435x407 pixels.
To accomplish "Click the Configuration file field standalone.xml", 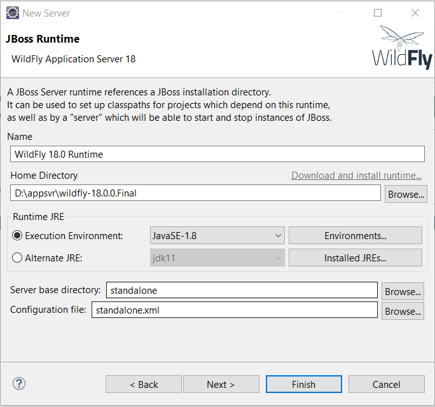I will pyautogui.click(x=235, y=310).
